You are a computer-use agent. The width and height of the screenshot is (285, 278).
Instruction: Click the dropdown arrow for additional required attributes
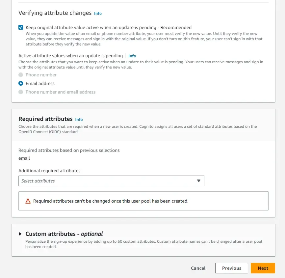(198, 181)
